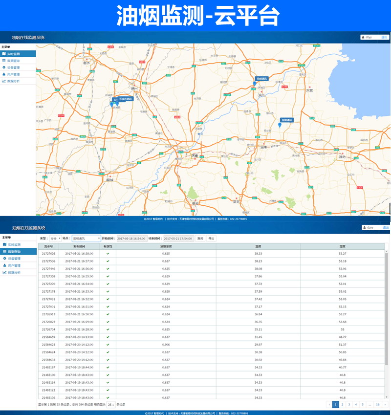Click the 天成大酒店 map marker
This screenshot has height=415, width=391.
[125, 99]
